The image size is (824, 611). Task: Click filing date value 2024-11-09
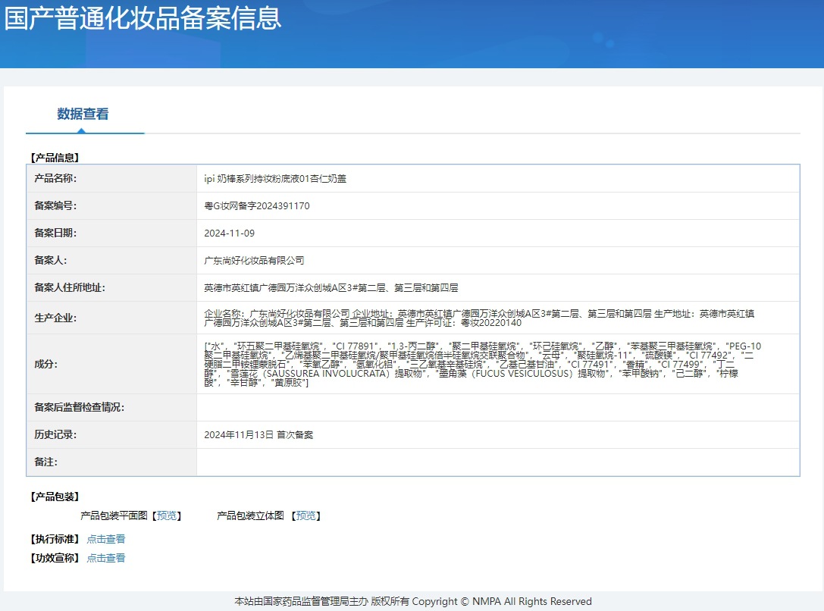pos(229,233)
